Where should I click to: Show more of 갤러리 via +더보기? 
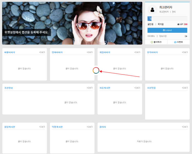pyautogui.click(x=185, y=127)
